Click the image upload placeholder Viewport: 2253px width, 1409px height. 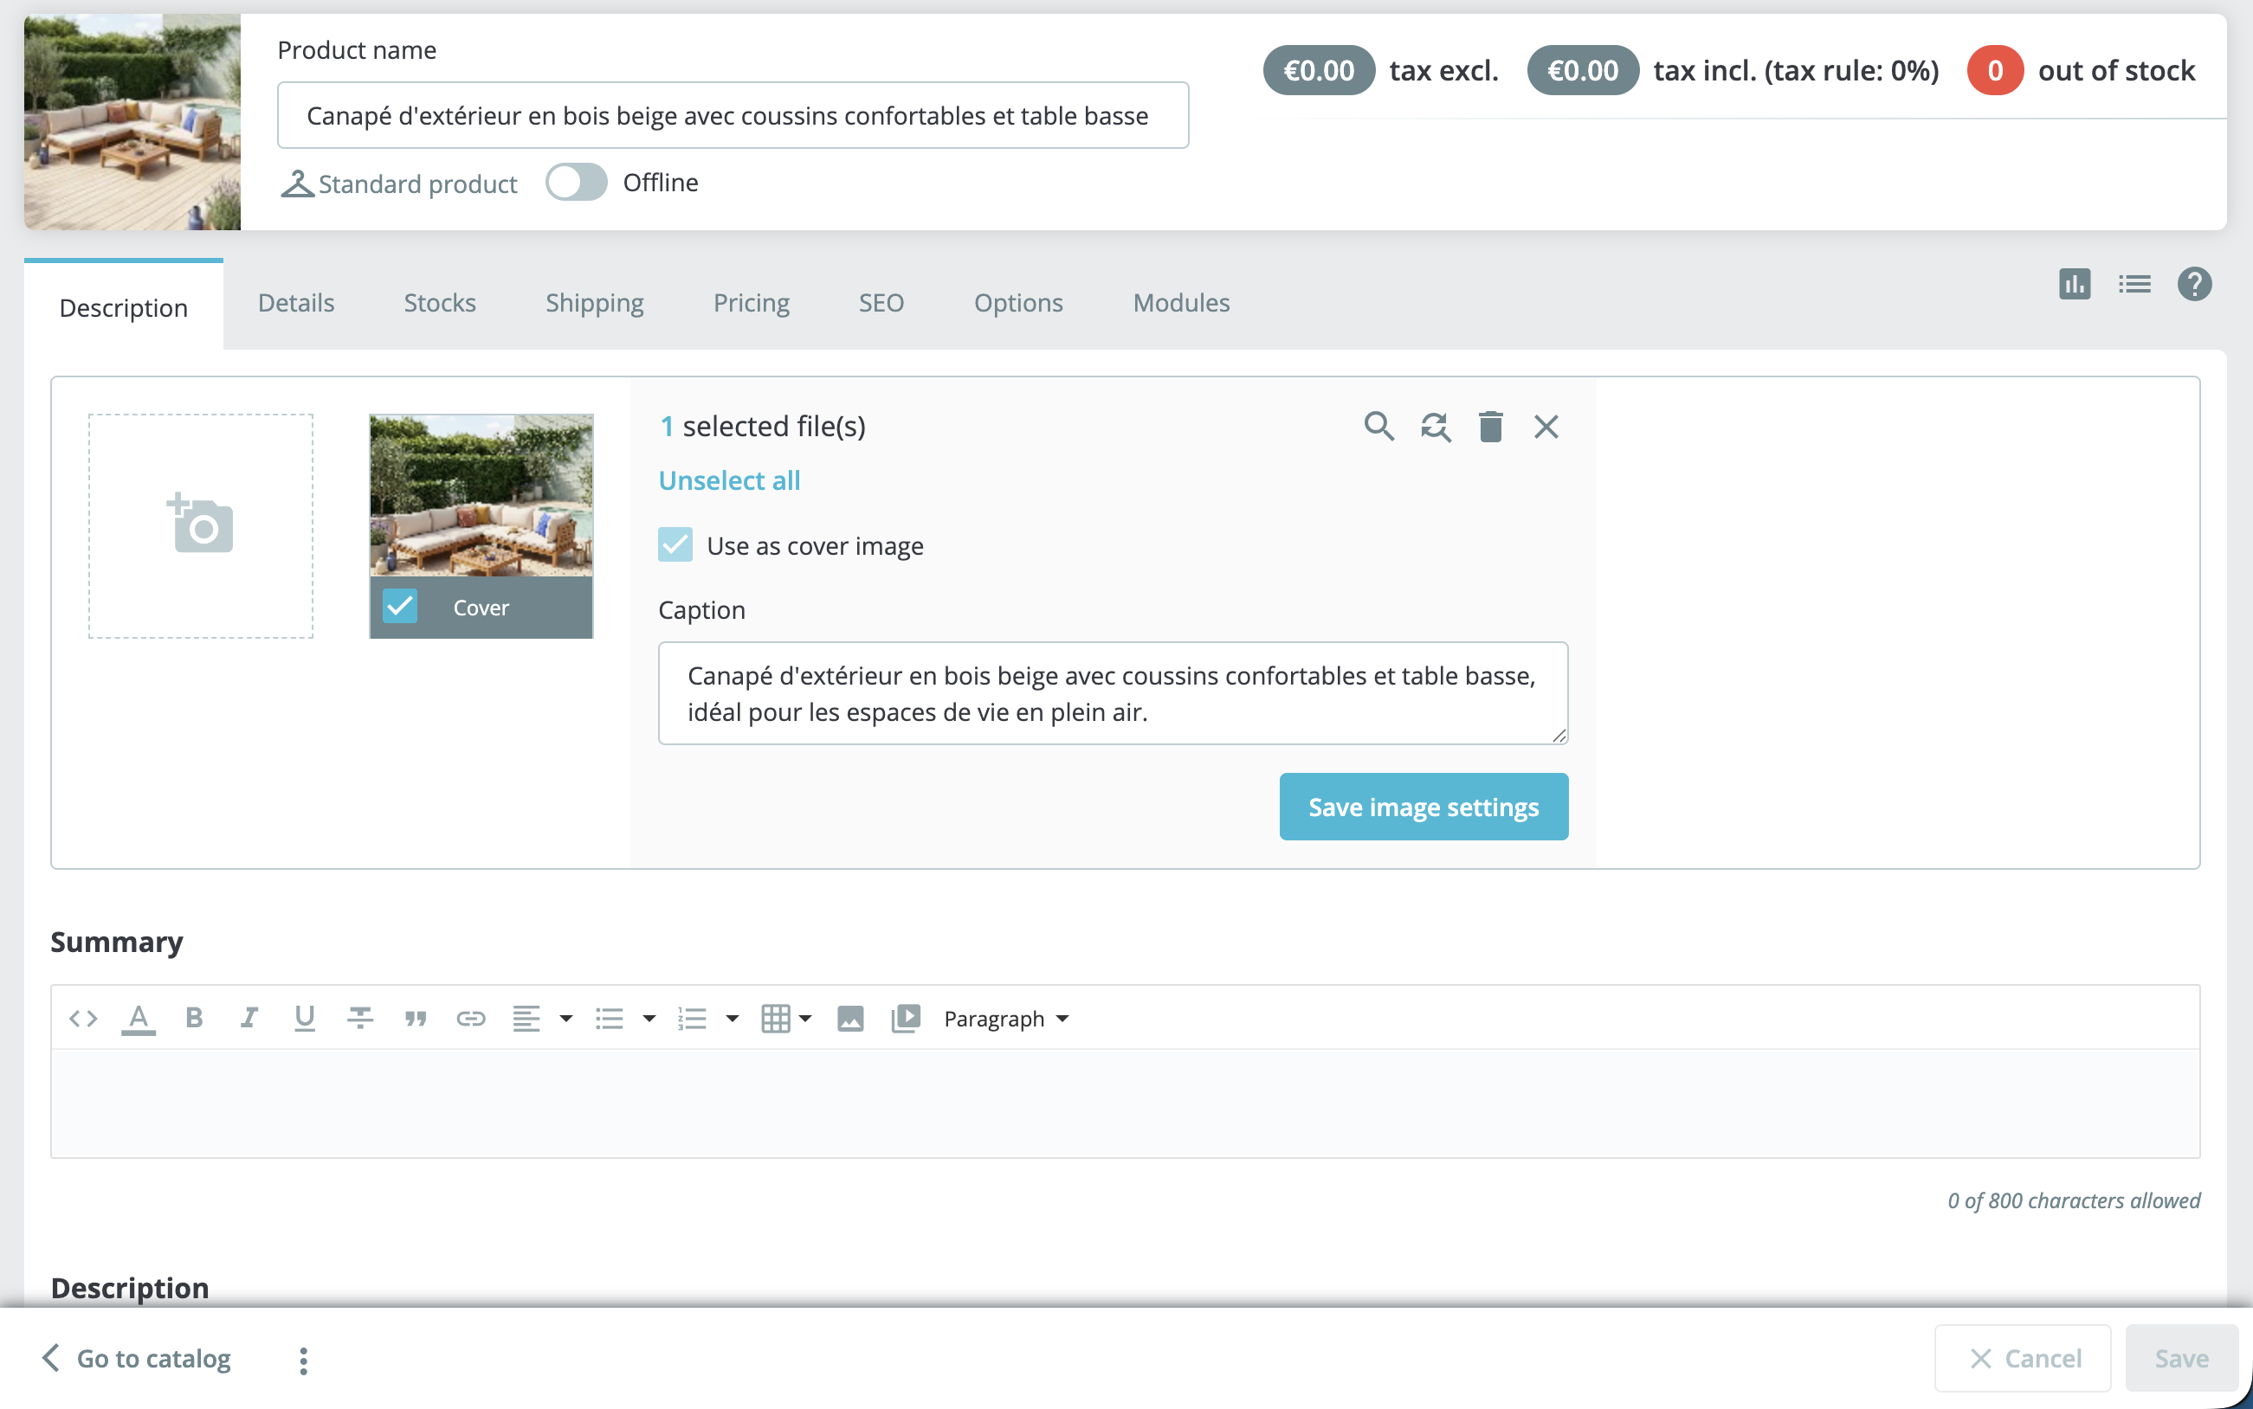point(198,524)
